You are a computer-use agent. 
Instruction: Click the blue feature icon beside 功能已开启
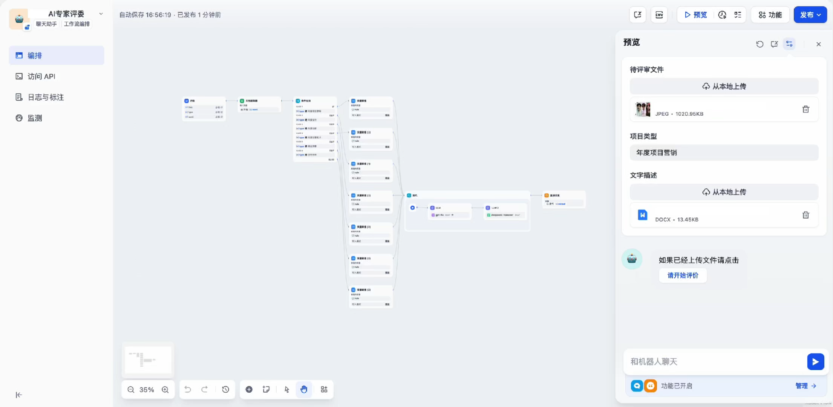[637, 386]
